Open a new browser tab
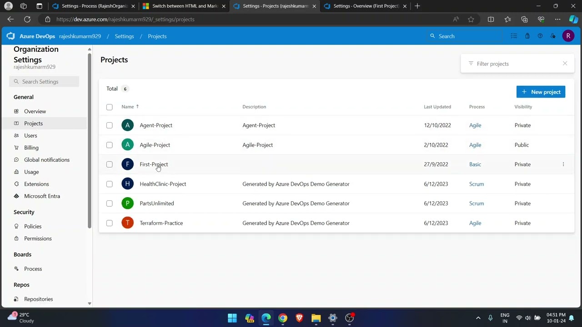Image resolution: width=582 pixels, height=327 pixels. point(417,6)
